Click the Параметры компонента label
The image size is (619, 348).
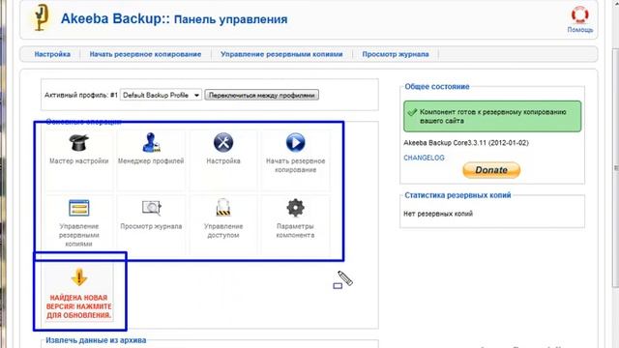295,230
